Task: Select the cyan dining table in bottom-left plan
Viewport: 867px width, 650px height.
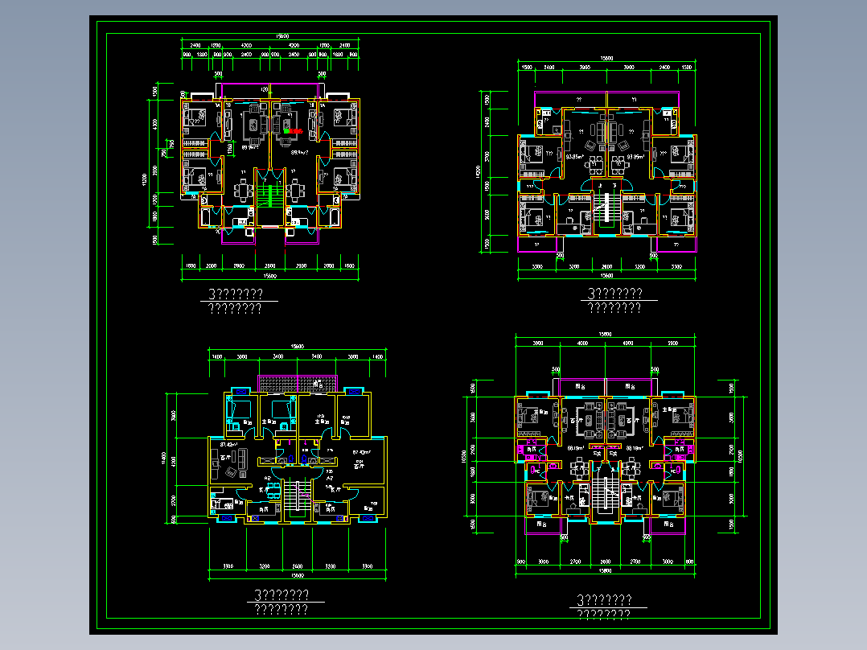Action: [273, 489]
